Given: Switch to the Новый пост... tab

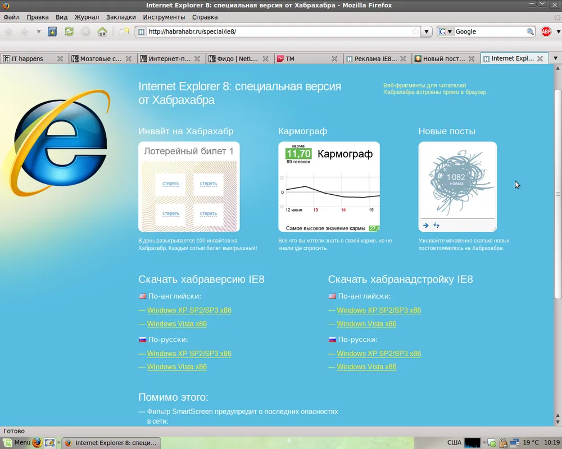Looking at the screenshot, I should [x=445, y=59].
